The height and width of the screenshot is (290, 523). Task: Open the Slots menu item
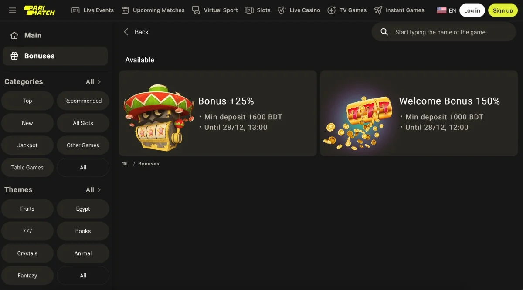[x=258, y=10]
